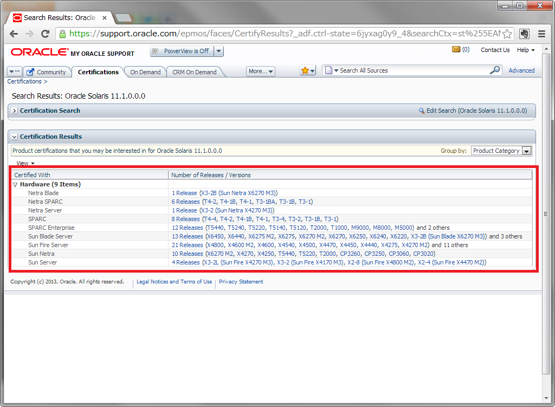This screenshot has width=555, height=407.
Task: Open the View menu
Action: 25,163
